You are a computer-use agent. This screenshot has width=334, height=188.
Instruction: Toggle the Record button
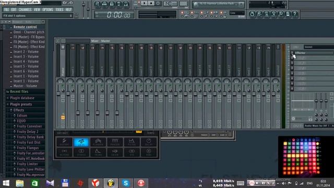(158, 3)
